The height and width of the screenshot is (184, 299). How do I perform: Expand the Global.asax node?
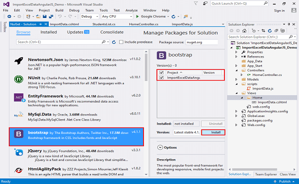click(x=236, y=116)
